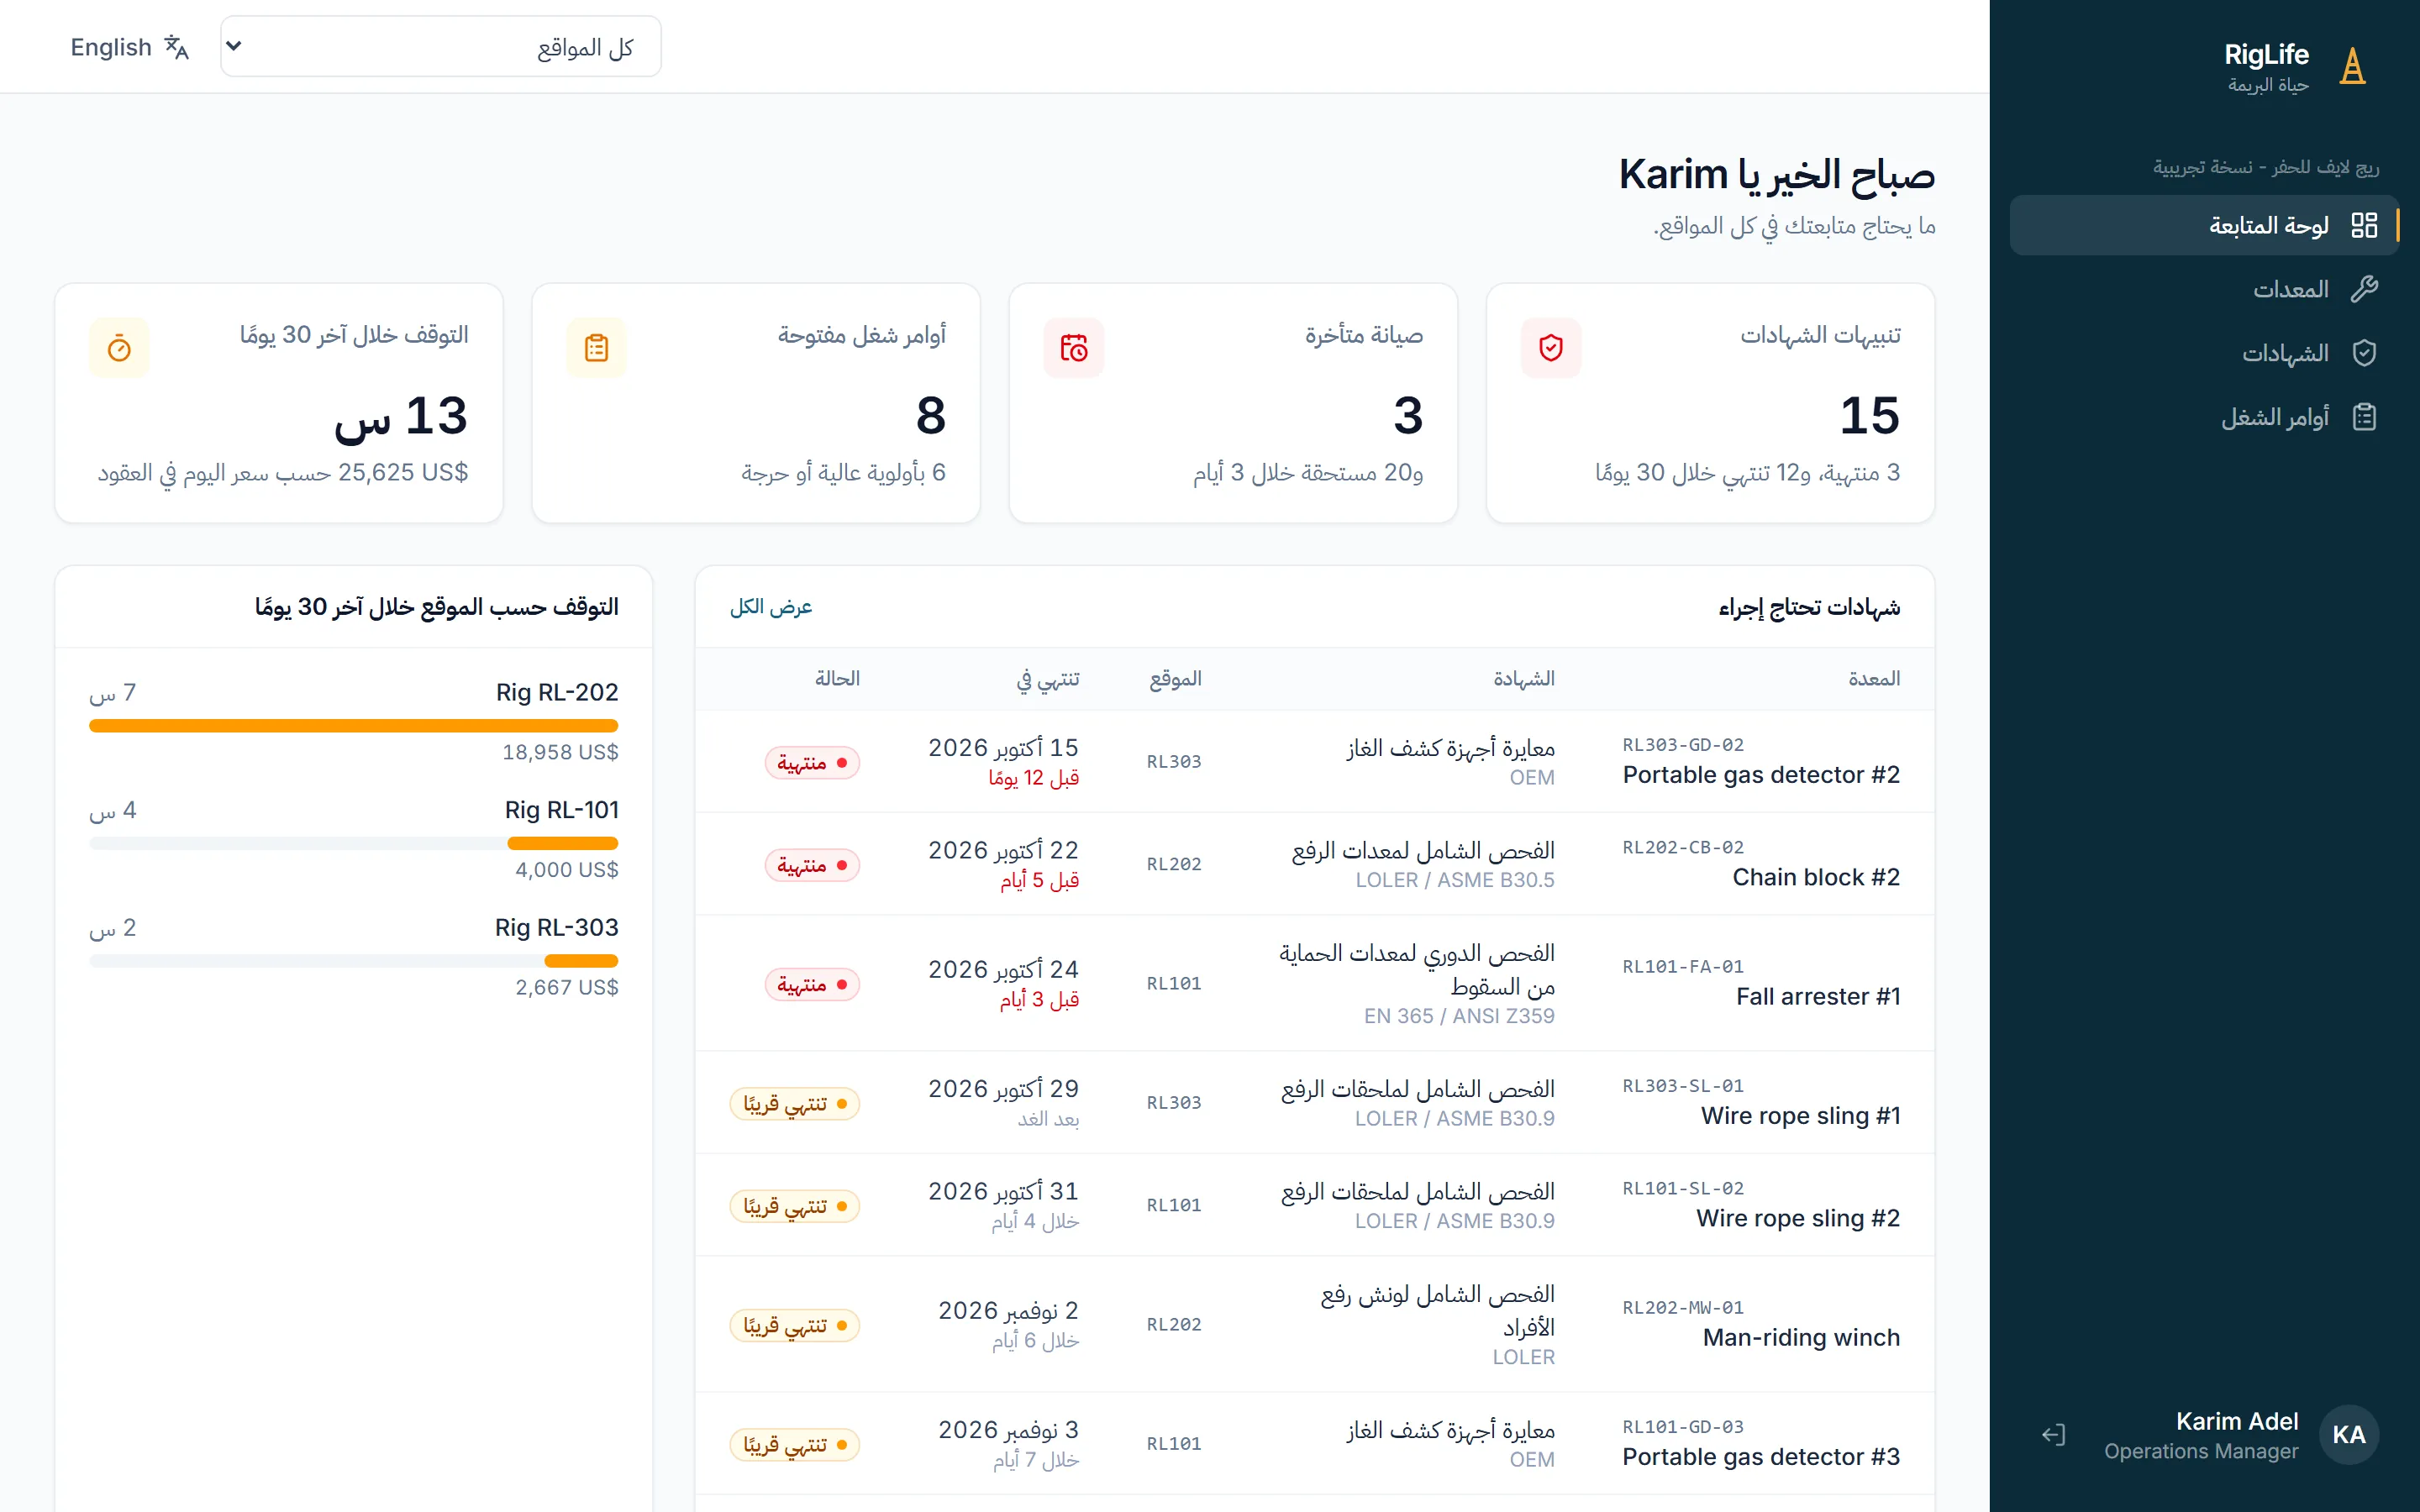Switch language with the English button
The image size is (2420, 1512).
(x=130, y=47)
